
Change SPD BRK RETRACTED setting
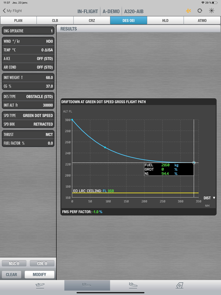click(28, 124)
